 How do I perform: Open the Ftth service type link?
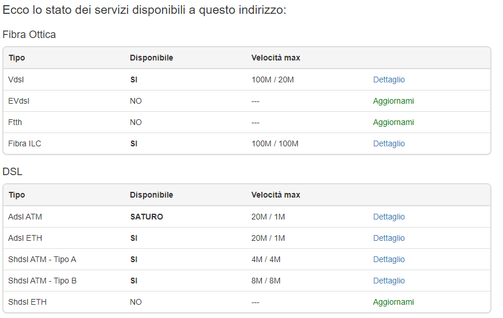click(15, 122)
